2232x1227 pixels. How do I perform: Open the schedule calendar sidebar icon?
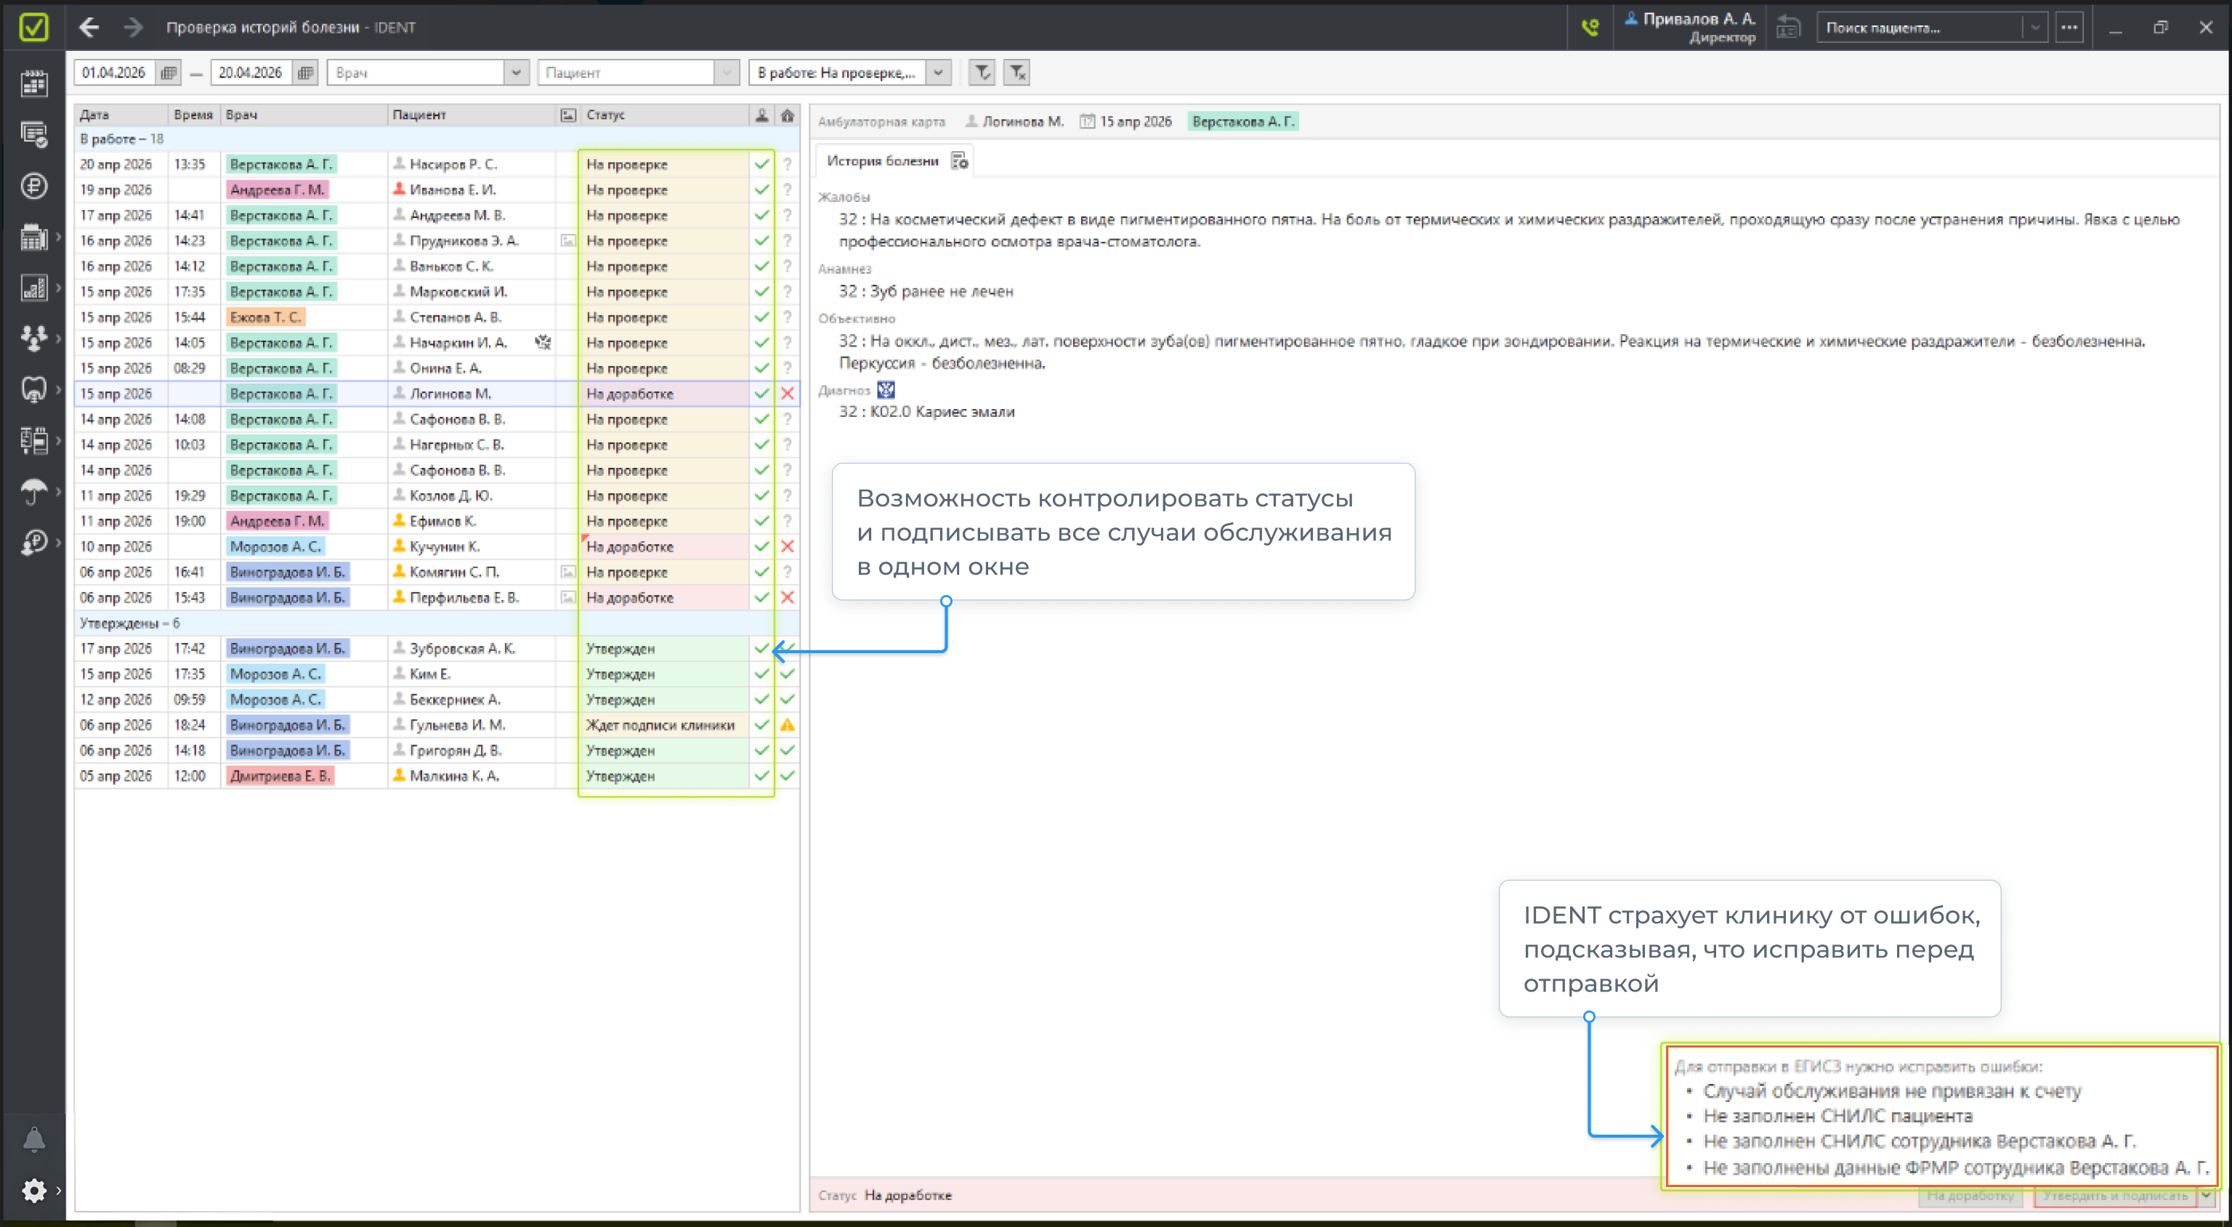click(x=34, y=84)
